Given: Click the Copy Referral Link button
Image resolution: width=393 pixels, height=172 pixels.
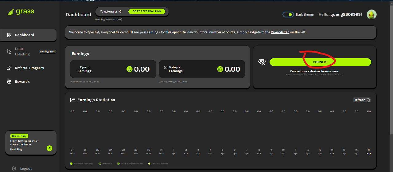Looking at the screenshot, I should point(147,11).
